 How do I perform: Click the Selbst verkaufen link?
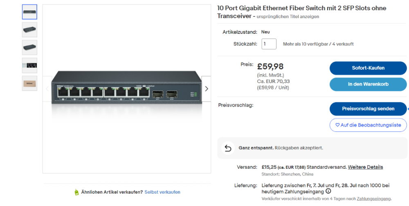(x=162, y=192)
